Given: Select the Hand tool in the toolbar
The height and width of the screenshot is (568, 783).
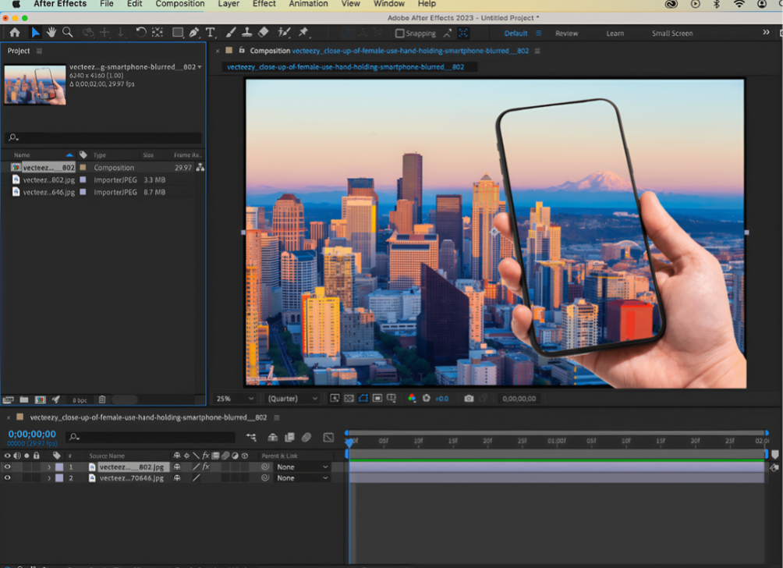Looking at the screenshot, I should 52,33.
